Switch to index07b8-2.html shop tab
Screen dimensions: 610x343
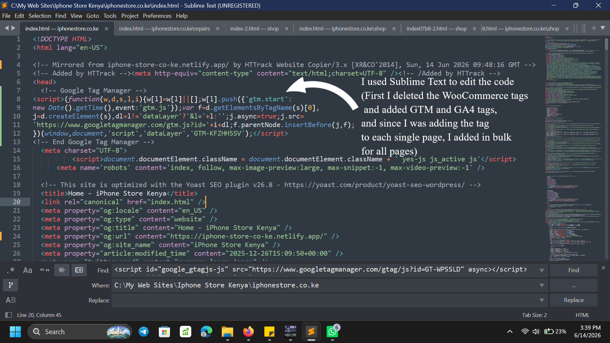[x=436, y=29]
